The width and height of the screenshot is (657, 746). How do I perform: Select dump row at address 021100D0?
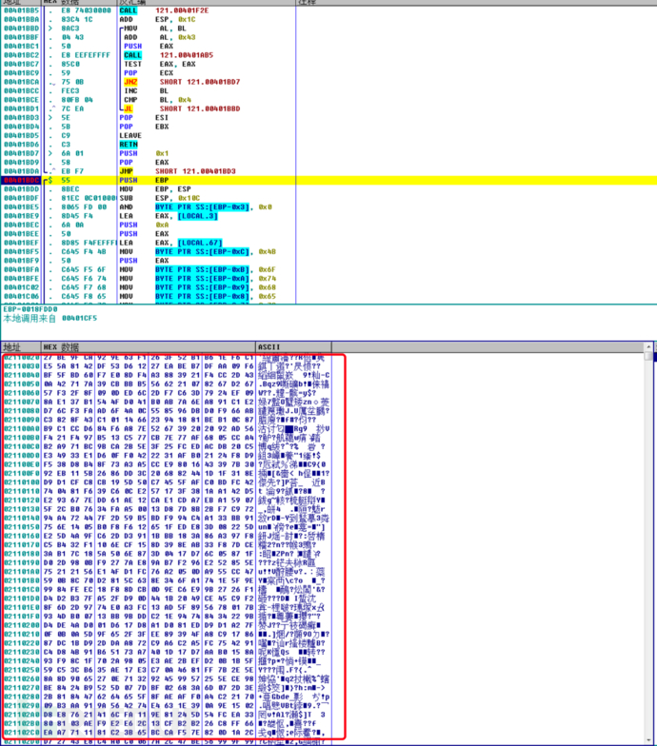168,456
